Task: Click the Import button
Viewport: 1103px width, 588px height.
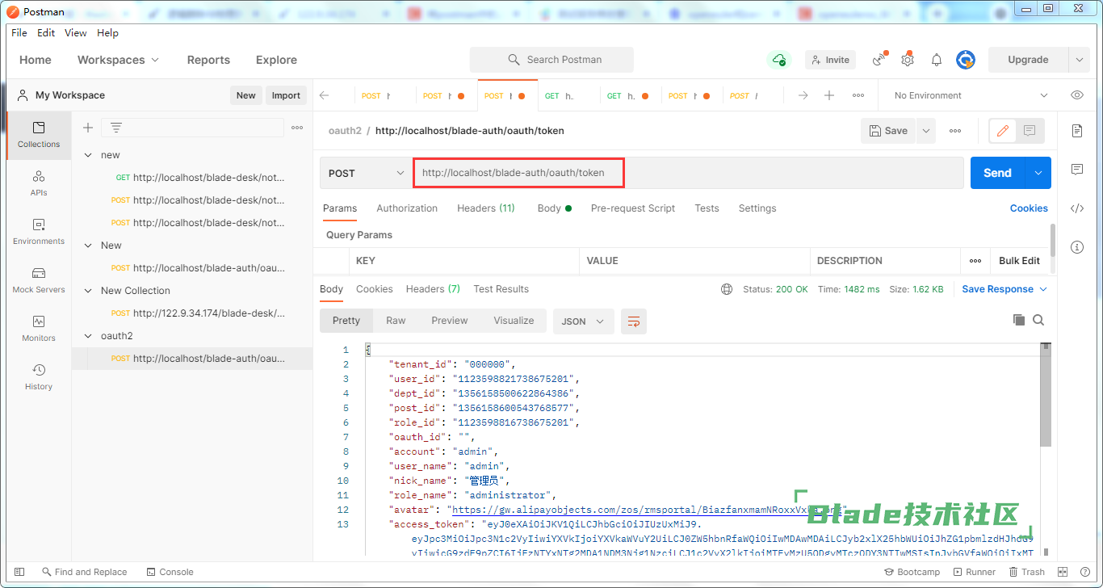Action: pos(286,95)
